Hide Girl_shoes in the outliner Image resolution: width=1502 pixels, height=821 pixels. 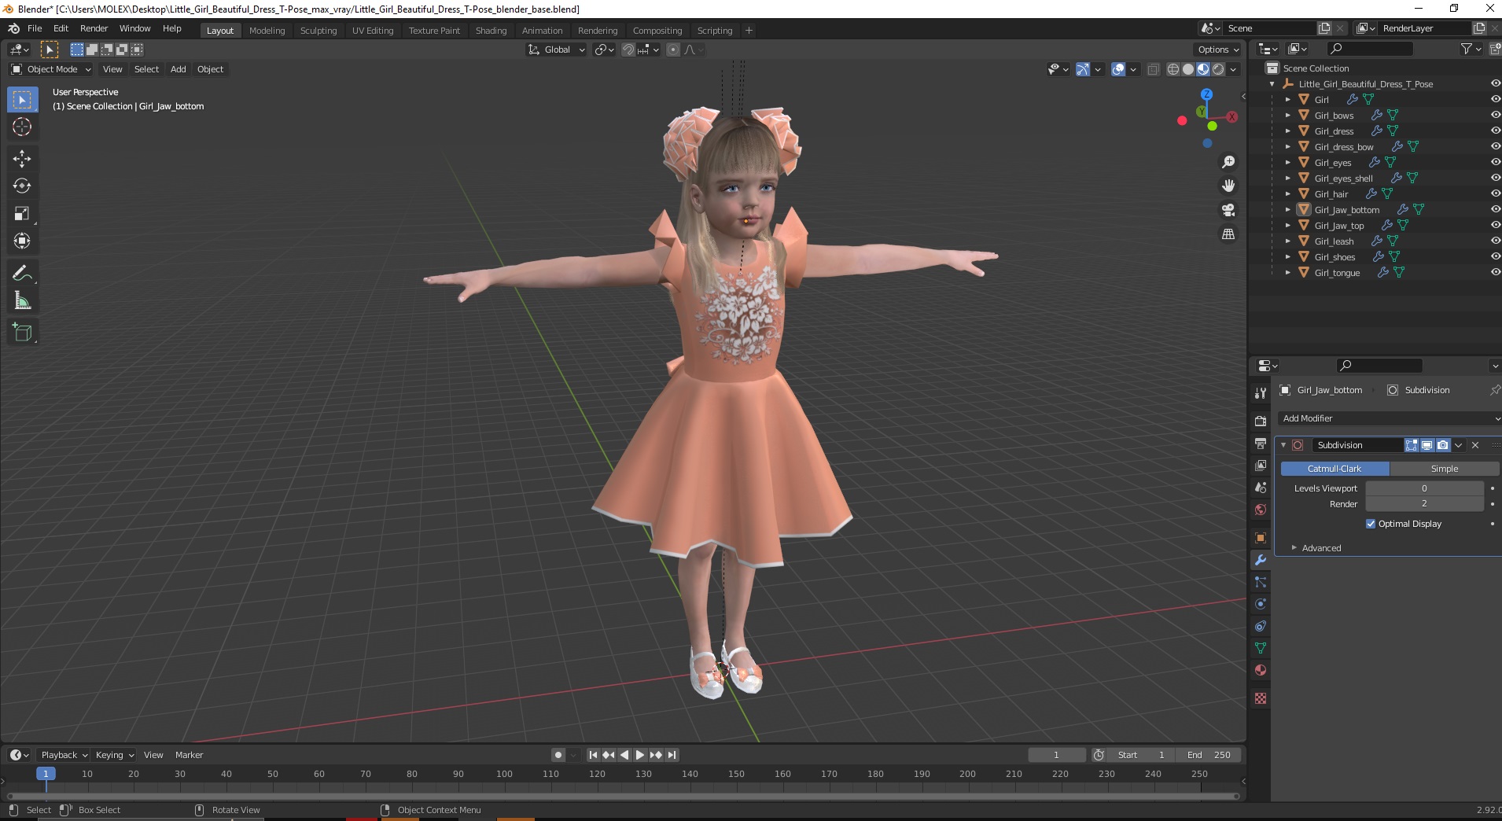click(x=1495, y=256)
